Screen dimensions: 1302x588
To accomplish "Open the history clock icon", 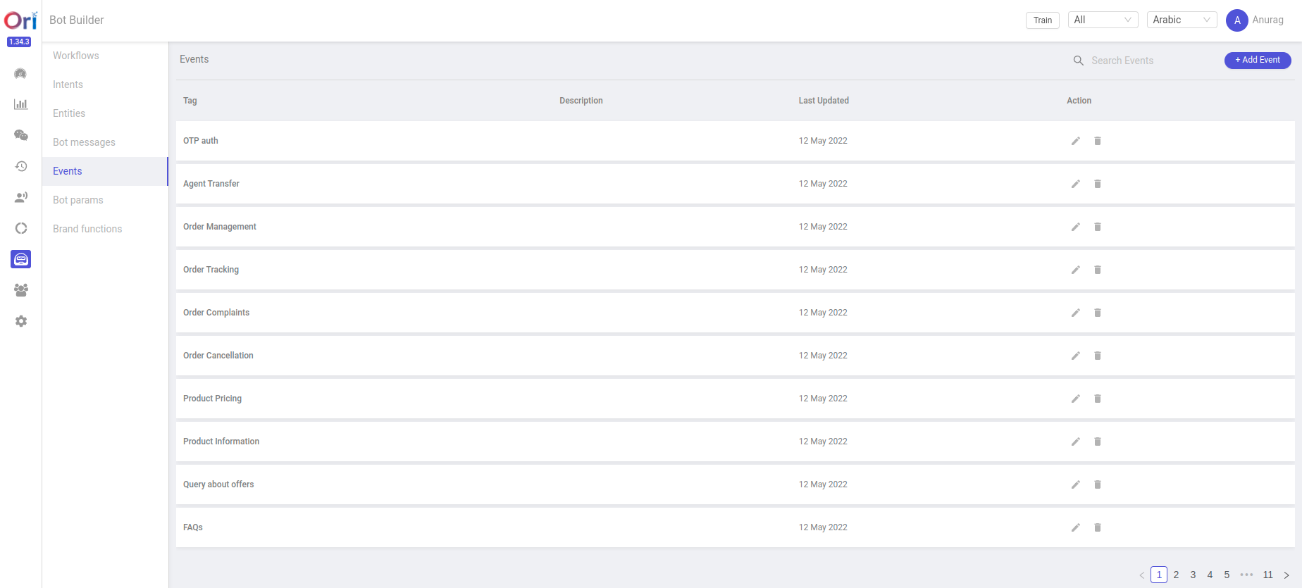I will 20,166.
